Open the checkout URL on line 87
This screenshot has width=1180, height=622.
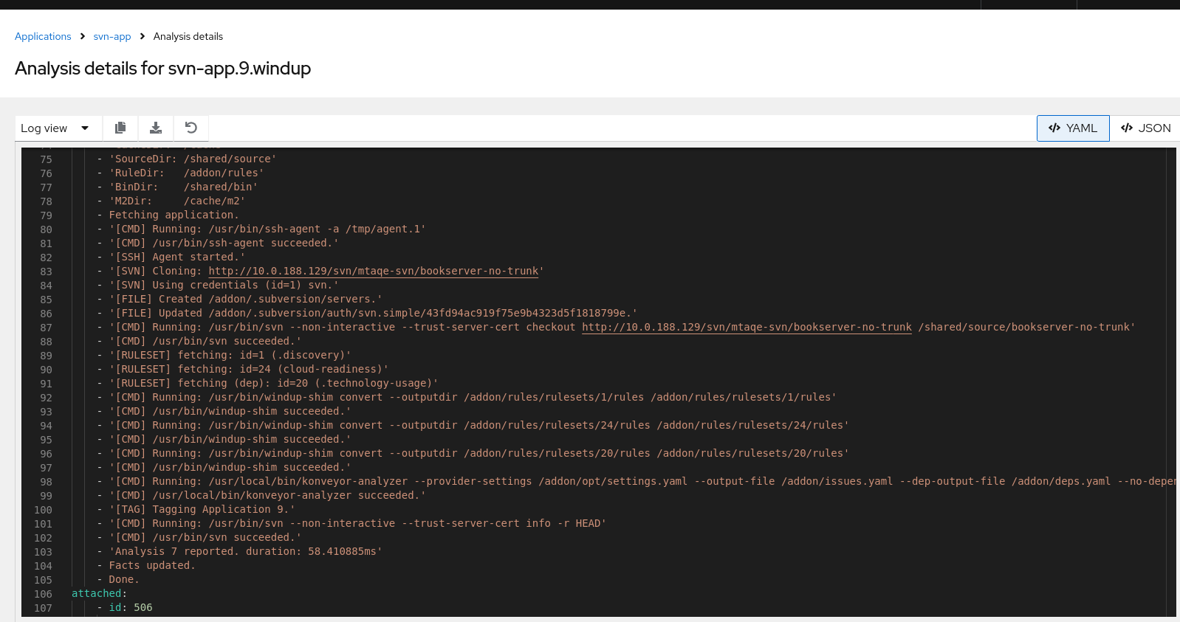point(747,327)
